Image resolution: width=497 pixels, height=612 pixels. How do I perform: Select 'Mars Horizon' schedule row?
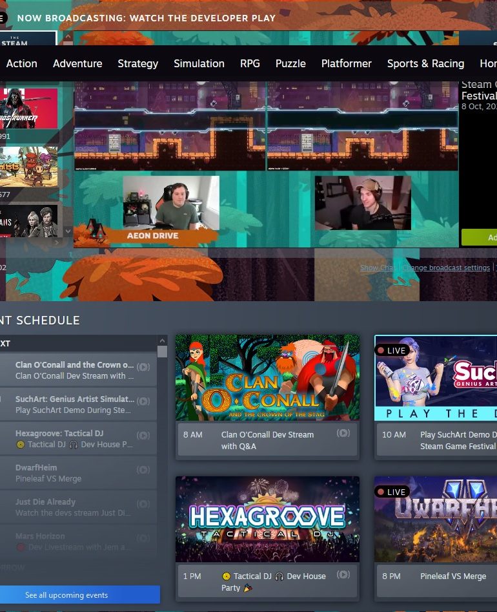78,542
